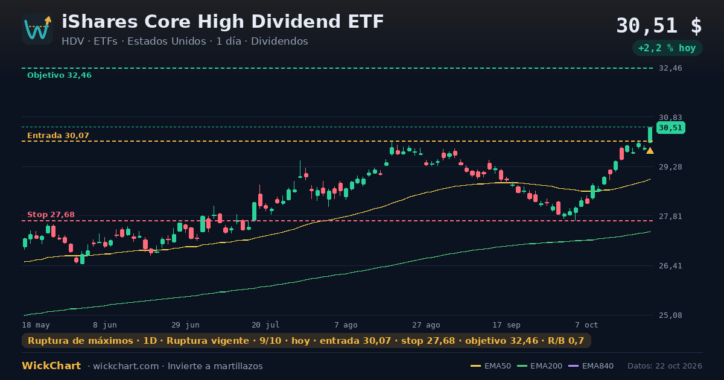Image resolution: width=724 pixels, height=380 pixels.
Task: Click the EMA50 legend entry
Action: [491, 366]
